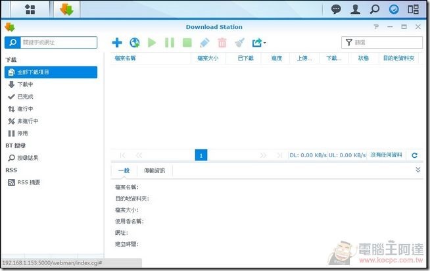Go to the previous page double arrow
The image size is (430, 271).
139,155
